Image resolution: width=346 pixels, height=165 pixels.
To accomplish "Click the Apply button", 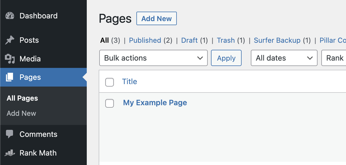I will pyautogui.click(x=226, y=58).
